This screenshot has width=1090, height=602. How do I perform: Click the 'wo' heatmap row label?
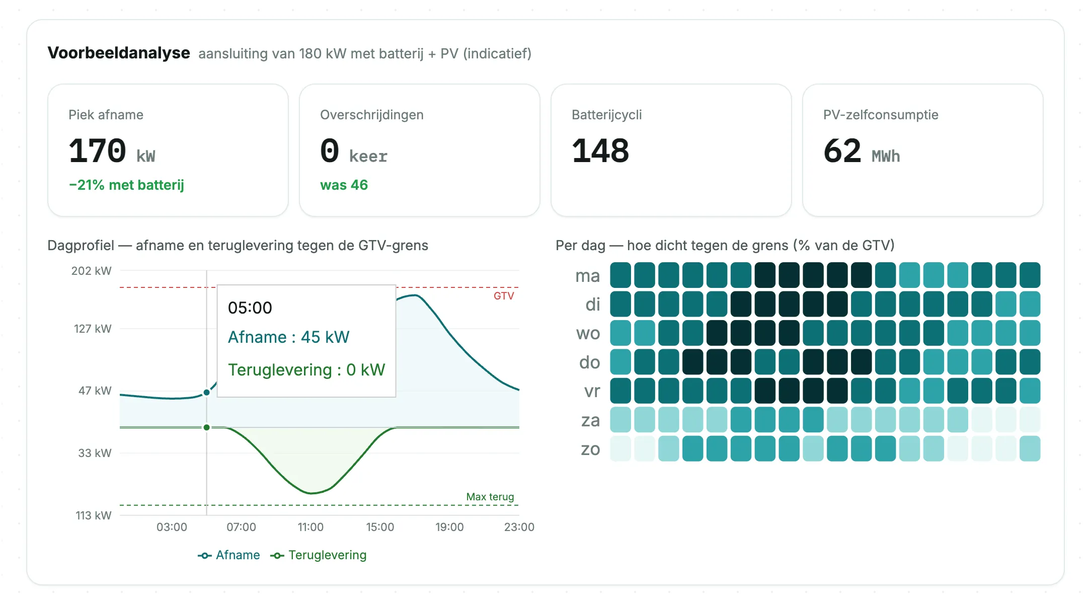[588, 333]
